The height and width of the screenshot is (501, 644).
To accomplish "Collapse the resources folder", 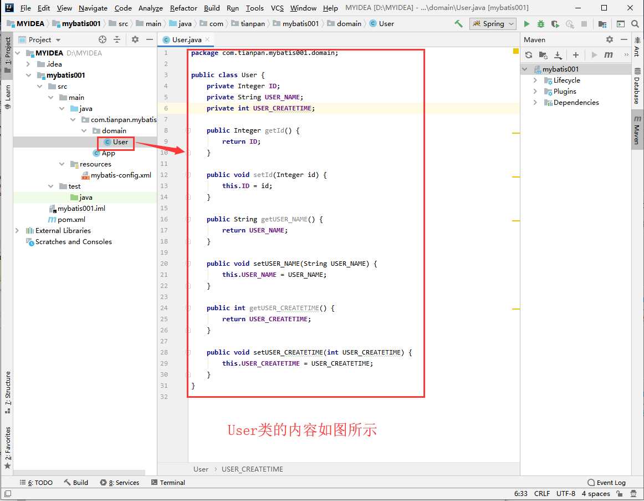I will coord(62,164).
